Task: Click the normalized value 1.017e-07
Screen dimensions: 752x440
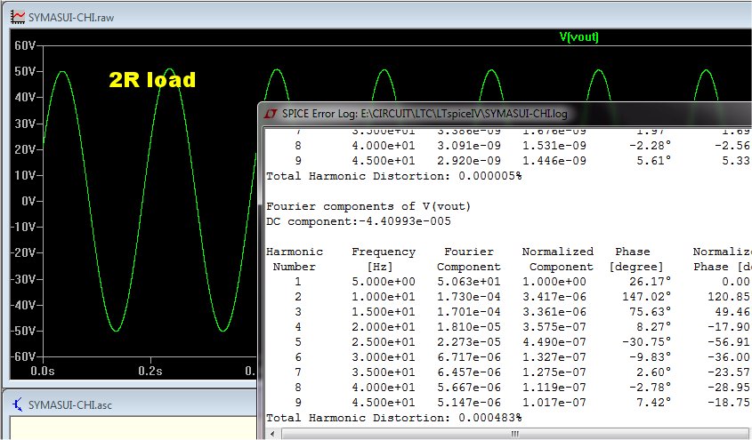Action: click(x=554, y=402)
